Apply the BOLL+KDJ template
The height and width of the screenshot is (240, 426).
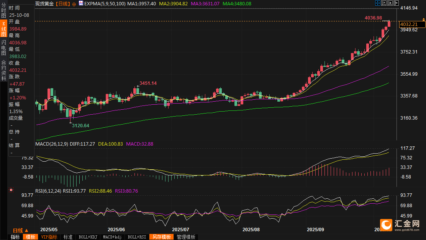pos(88,237)
